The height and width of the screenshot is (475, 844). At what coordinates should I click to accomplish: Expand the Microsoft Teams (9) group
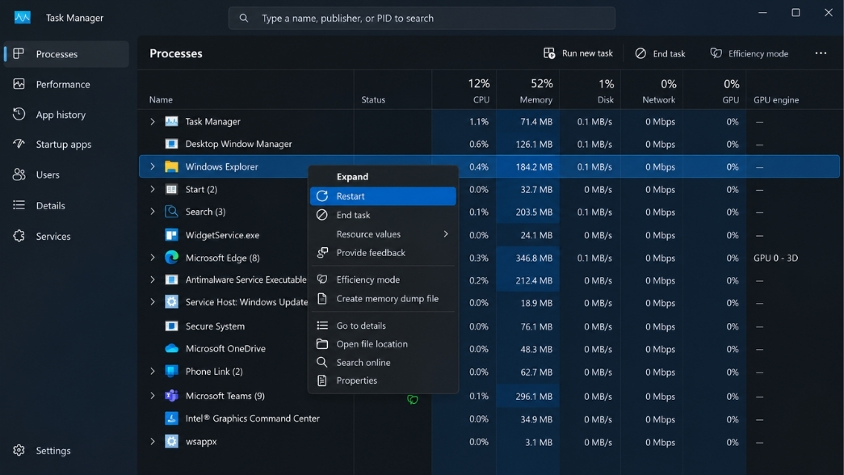153,396
